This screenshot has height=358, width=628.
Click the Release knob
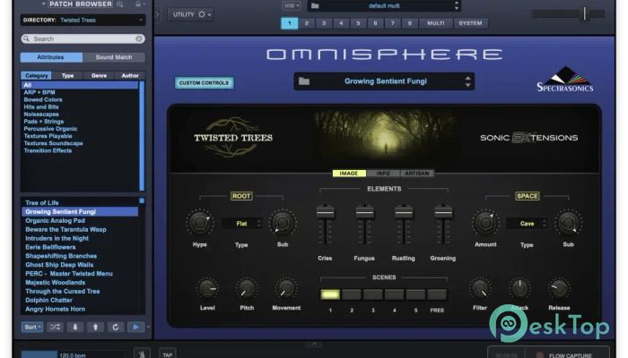tap(559, 289)
